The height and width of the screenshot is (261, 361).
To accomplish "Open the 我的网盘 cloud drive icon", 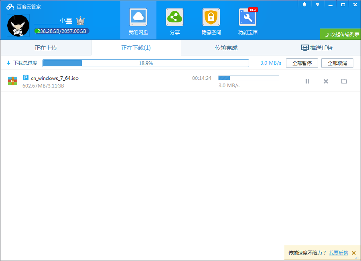I will (138, 17).
